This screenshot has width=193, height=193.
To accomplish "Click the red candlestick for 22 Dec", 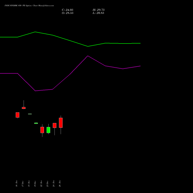I will [42, 130].
